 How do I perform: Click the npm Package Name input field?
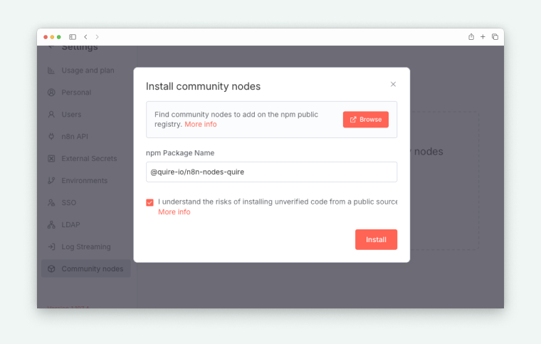(271, 172)
